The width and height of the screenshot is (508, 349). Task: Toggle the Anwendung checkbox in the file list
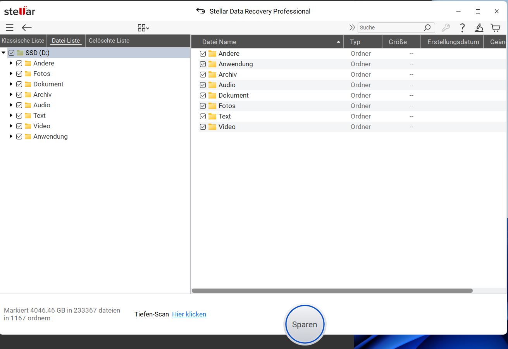(203, 64)
